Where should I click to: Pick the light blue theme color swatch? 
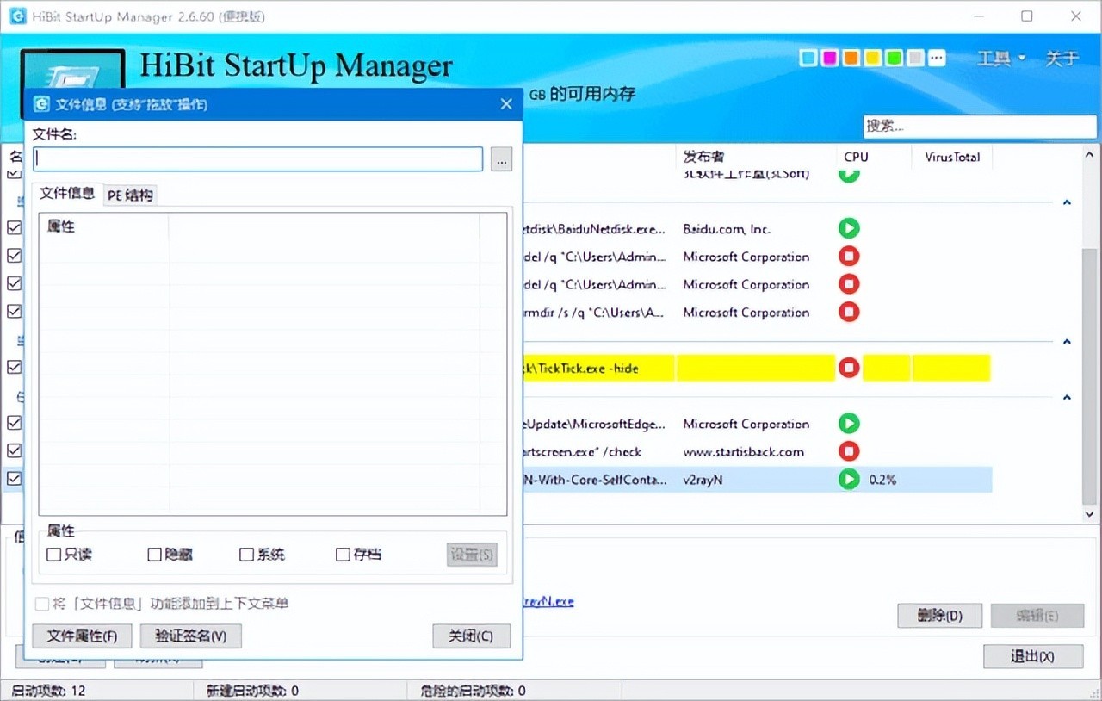(x=808, y=58)
